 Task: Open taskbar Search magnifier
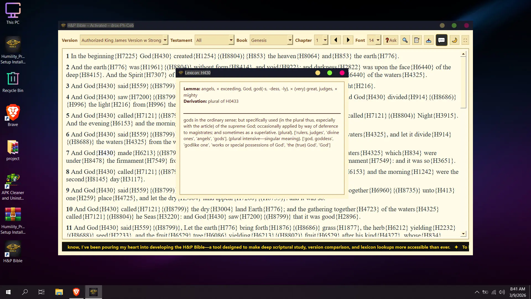25,292
